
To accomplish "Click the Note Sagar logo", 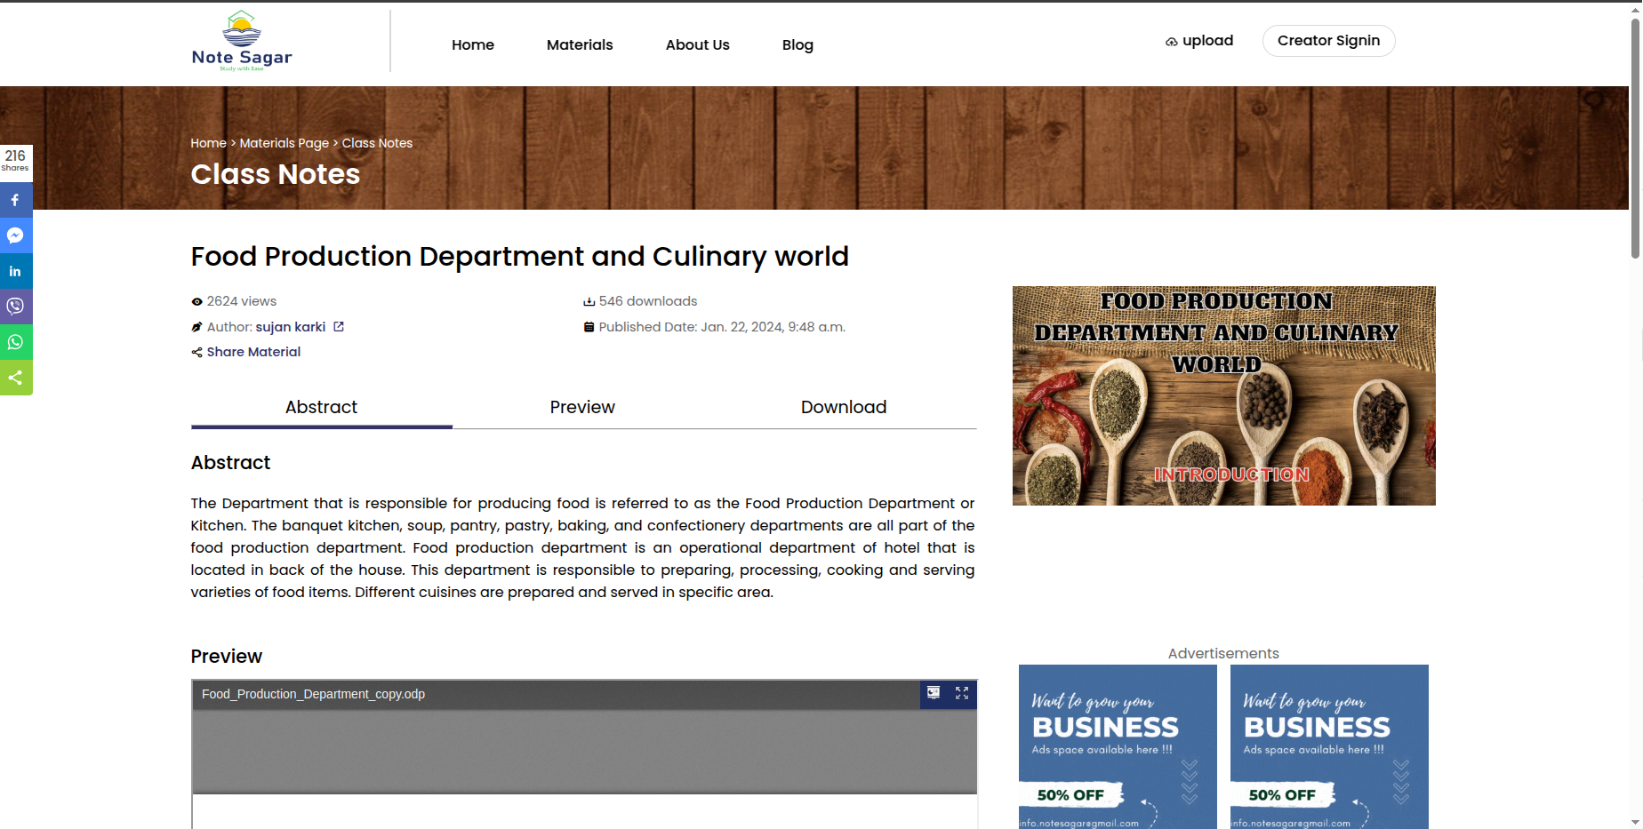I will pos(242,41).
